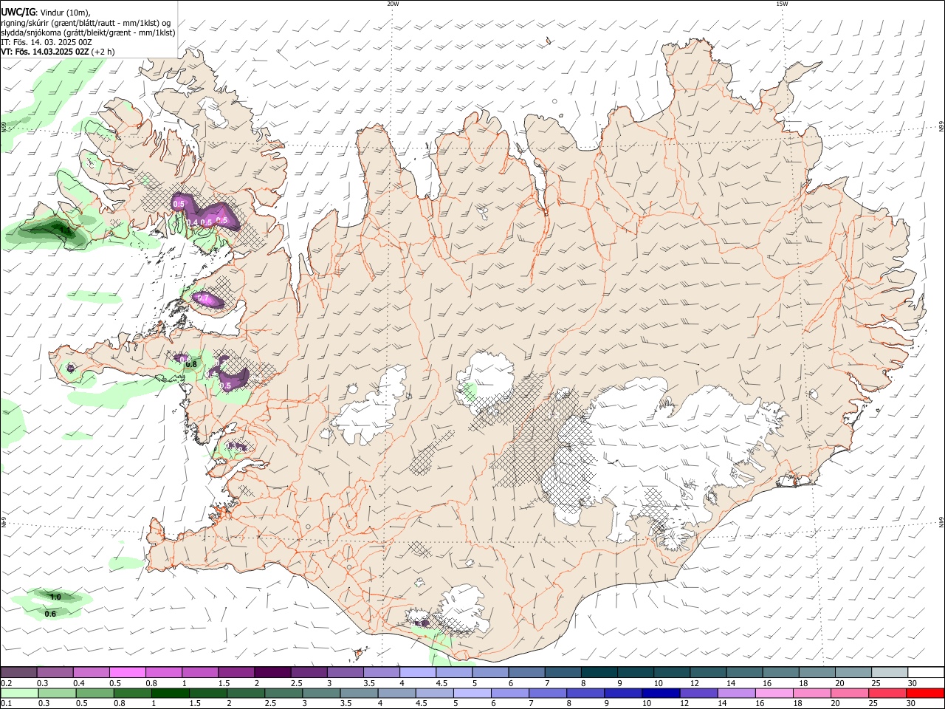945x709 pixels.
Task: Click the 'VT: Fös. 14.03.2025 02Z (+2 h)' valid time
Action: click(58, 52)
